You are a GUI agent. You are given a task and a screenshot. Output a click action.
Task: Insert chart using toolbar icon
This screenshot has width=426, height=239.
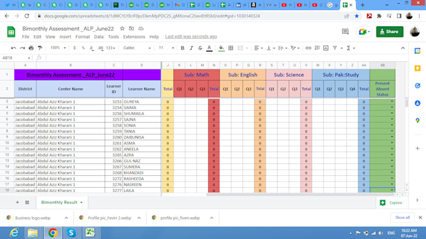326,48
